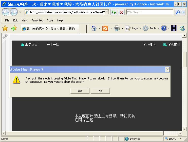Click the magnifier icon beside 下载图片
Screen dimensions: 188x142
165,45
